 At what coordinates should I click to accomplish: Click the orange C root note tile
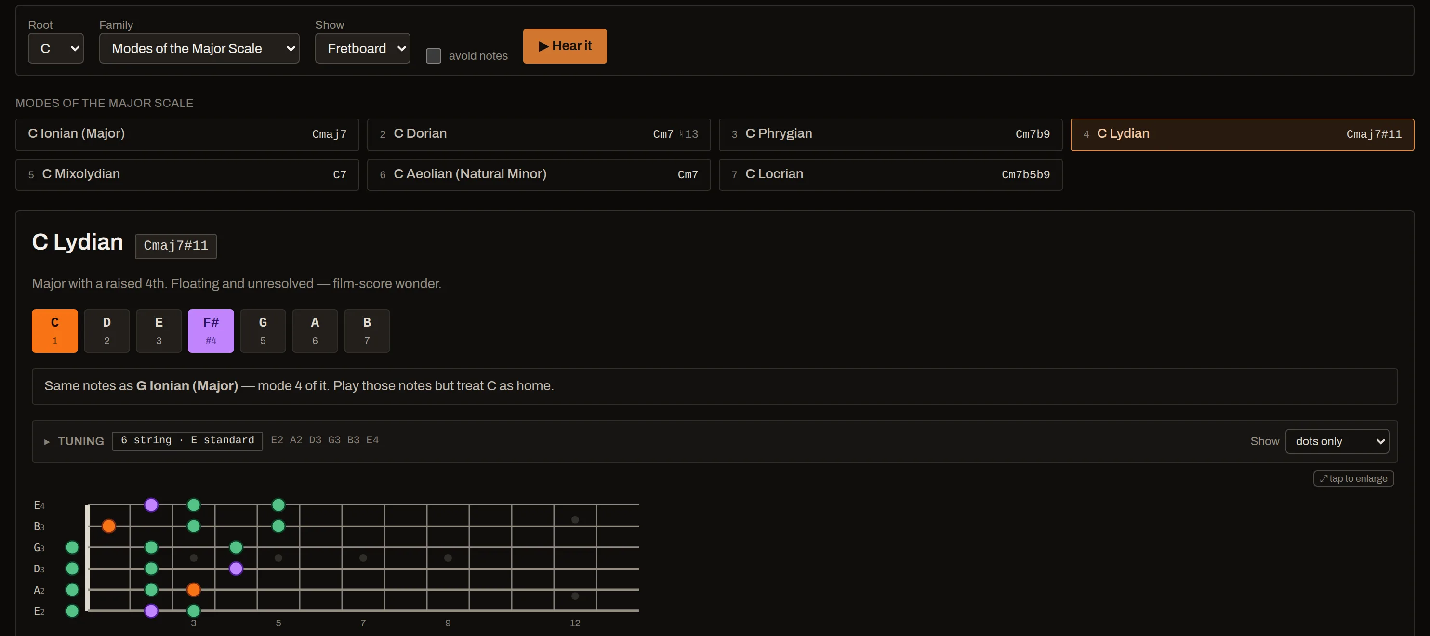(x=55, y=331)
